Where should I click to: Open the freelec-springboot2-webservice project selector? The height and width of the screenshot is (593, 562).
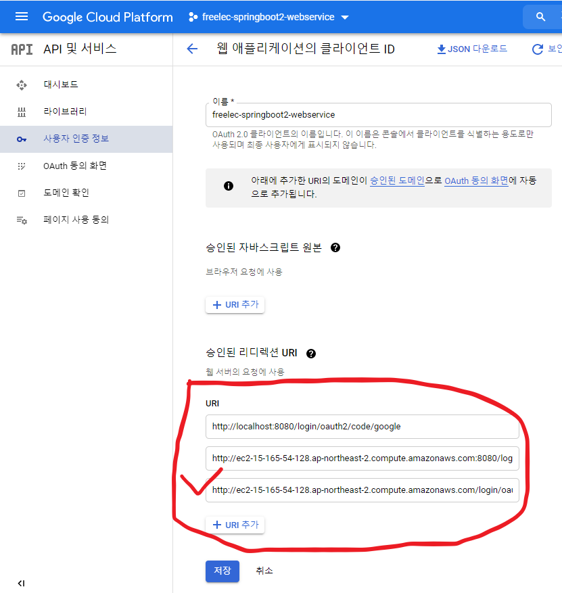269,17
